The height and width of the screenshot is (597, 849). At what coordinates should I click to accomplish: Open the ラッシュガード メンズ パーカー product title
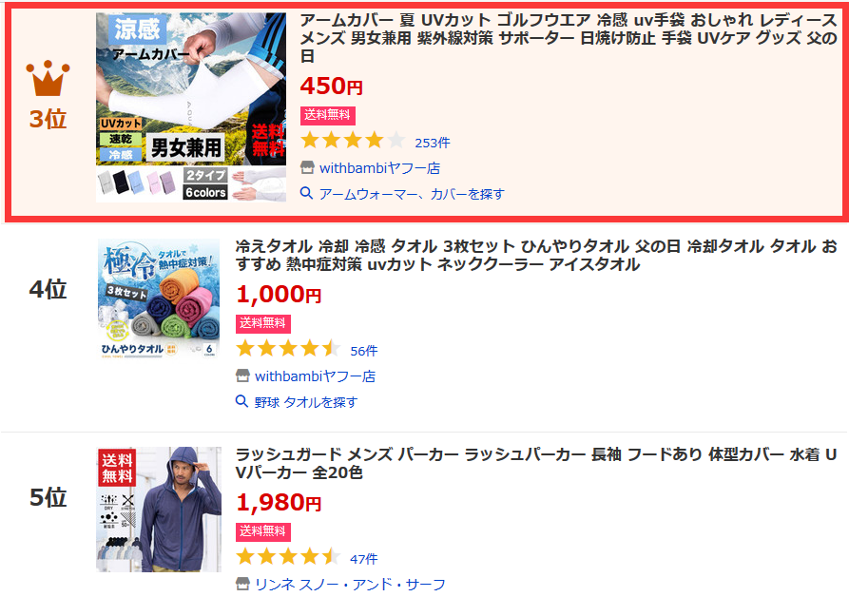[536, 463]
